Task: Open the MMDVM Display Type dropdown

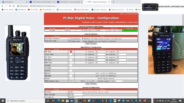Action: point(74,81)
